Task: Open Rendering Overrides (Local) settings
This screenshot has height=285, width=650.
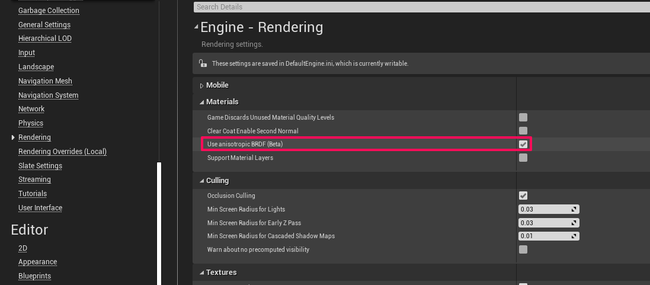Action: tap(62, 151)
